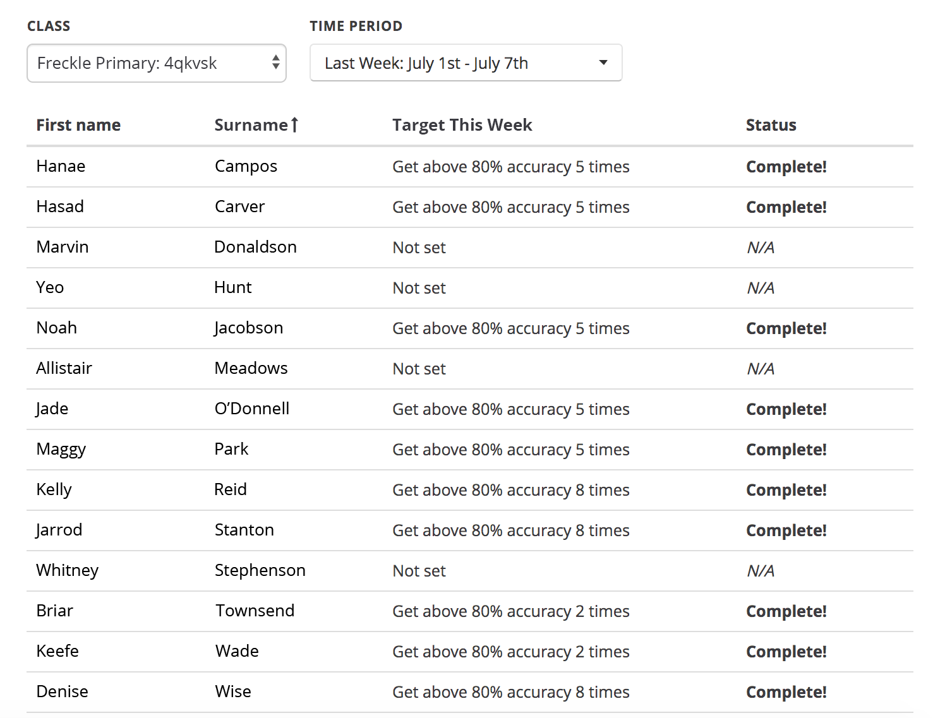Select first name Yeo
945x718 pixels.
pyautogui.click(x=50, y=287)
